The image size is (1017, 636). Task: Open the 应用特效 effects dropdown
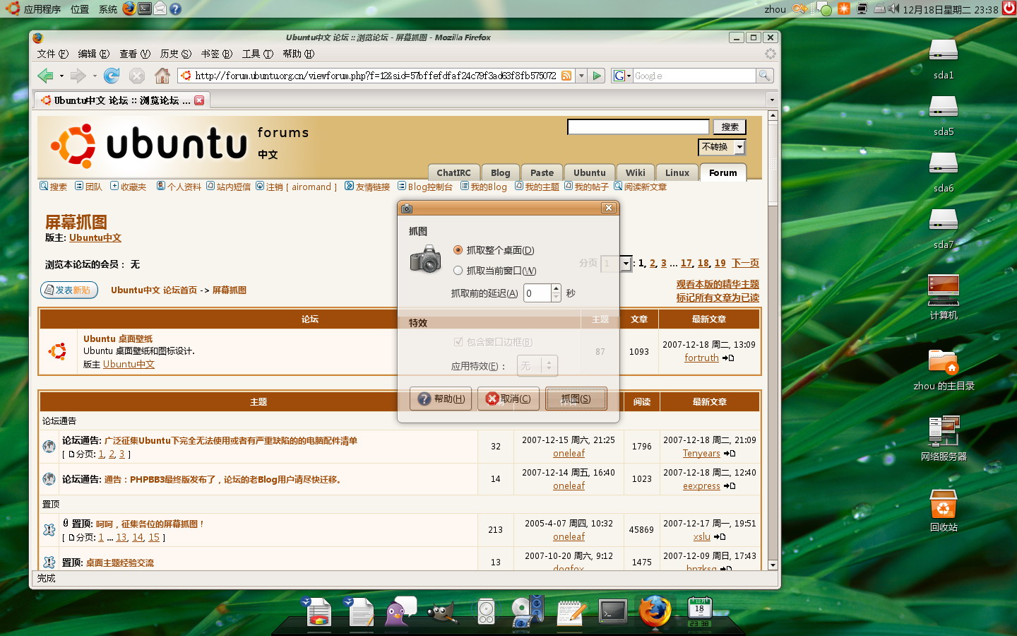point(537,365)
